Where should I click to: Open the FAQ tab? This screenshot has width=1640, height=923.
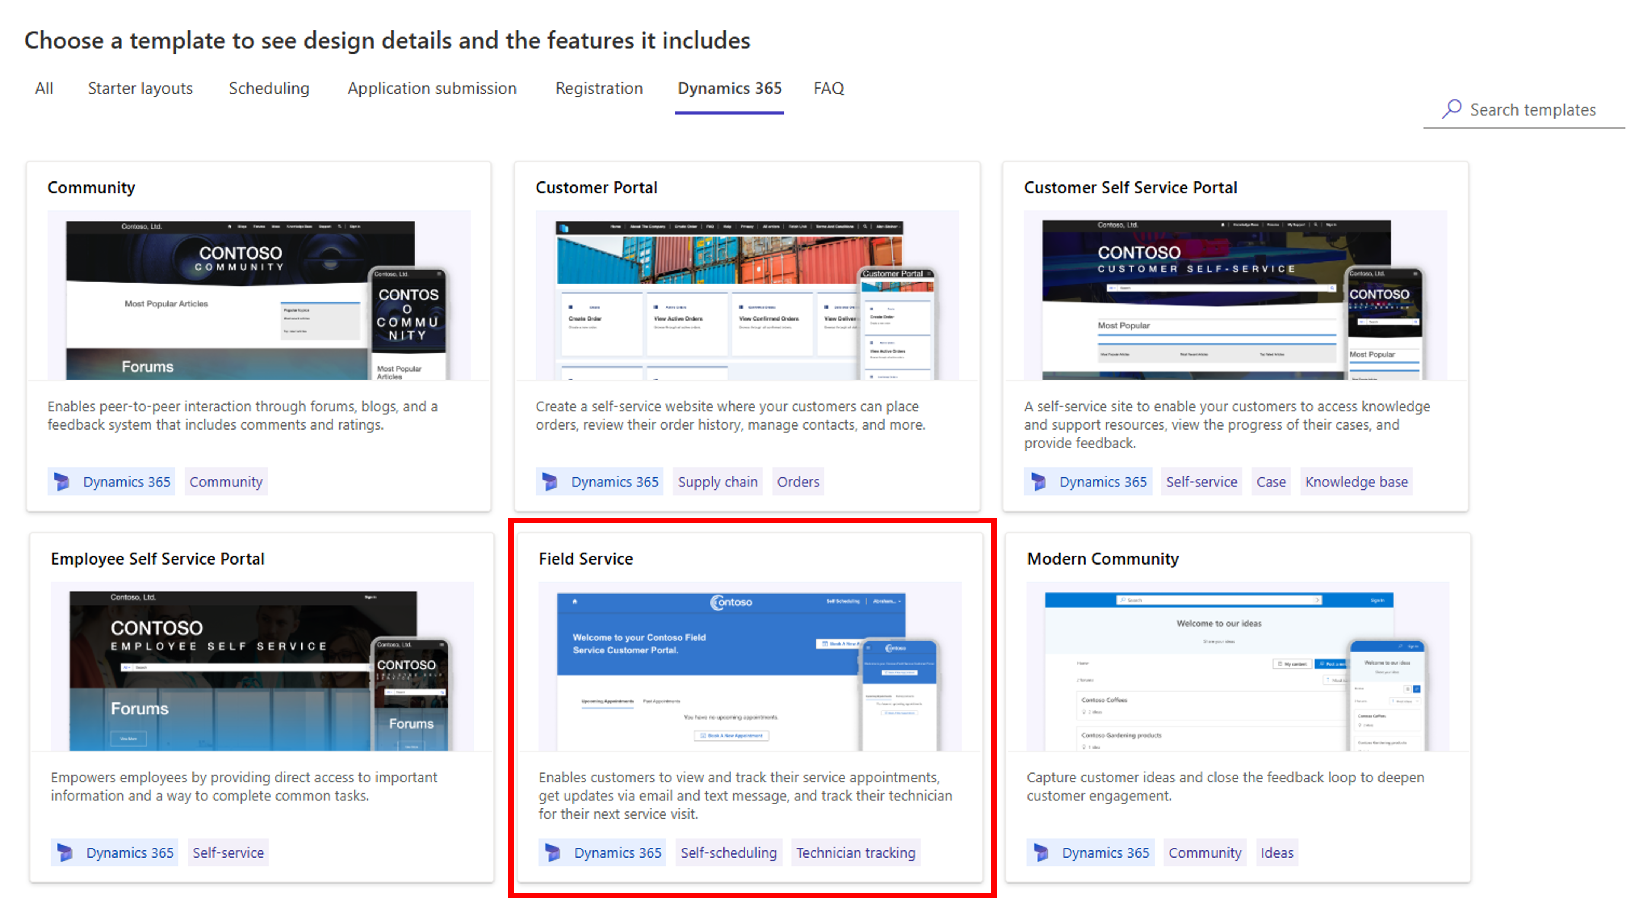(828, 89)
